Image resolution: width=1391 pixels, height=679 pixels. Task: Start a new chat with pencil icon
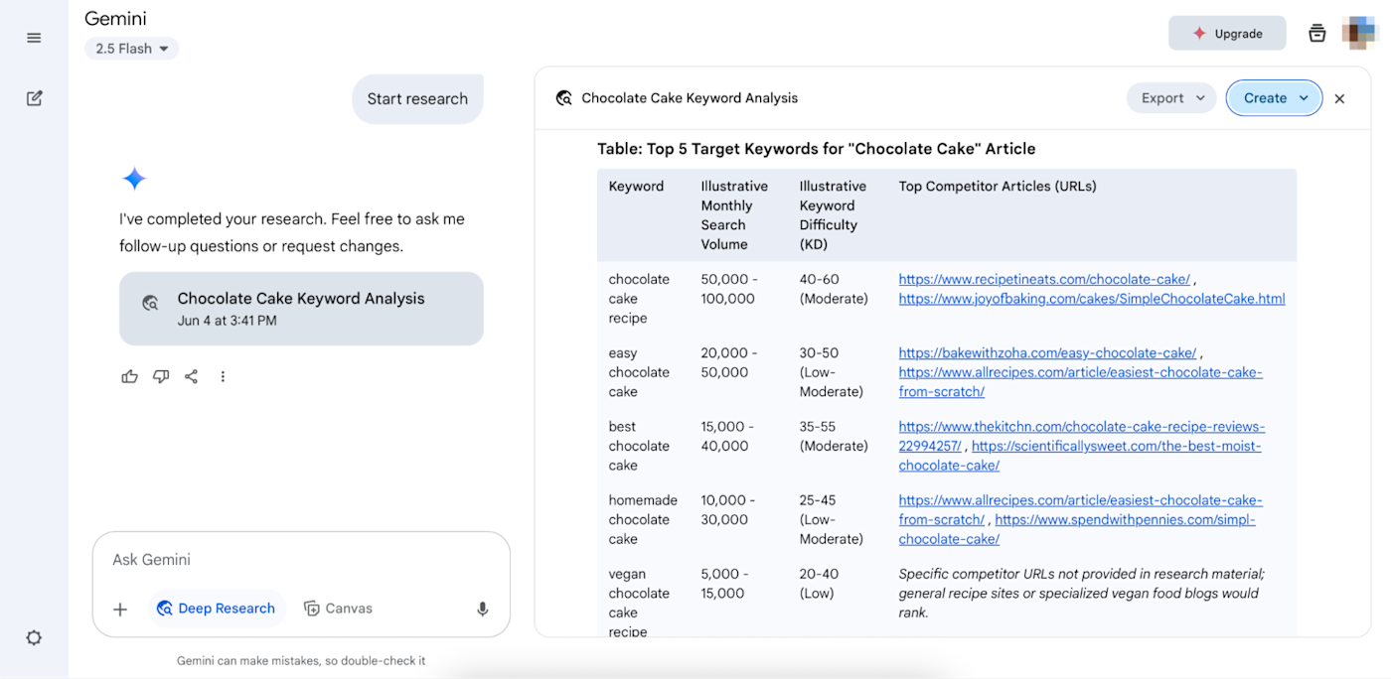click(34, 98)
